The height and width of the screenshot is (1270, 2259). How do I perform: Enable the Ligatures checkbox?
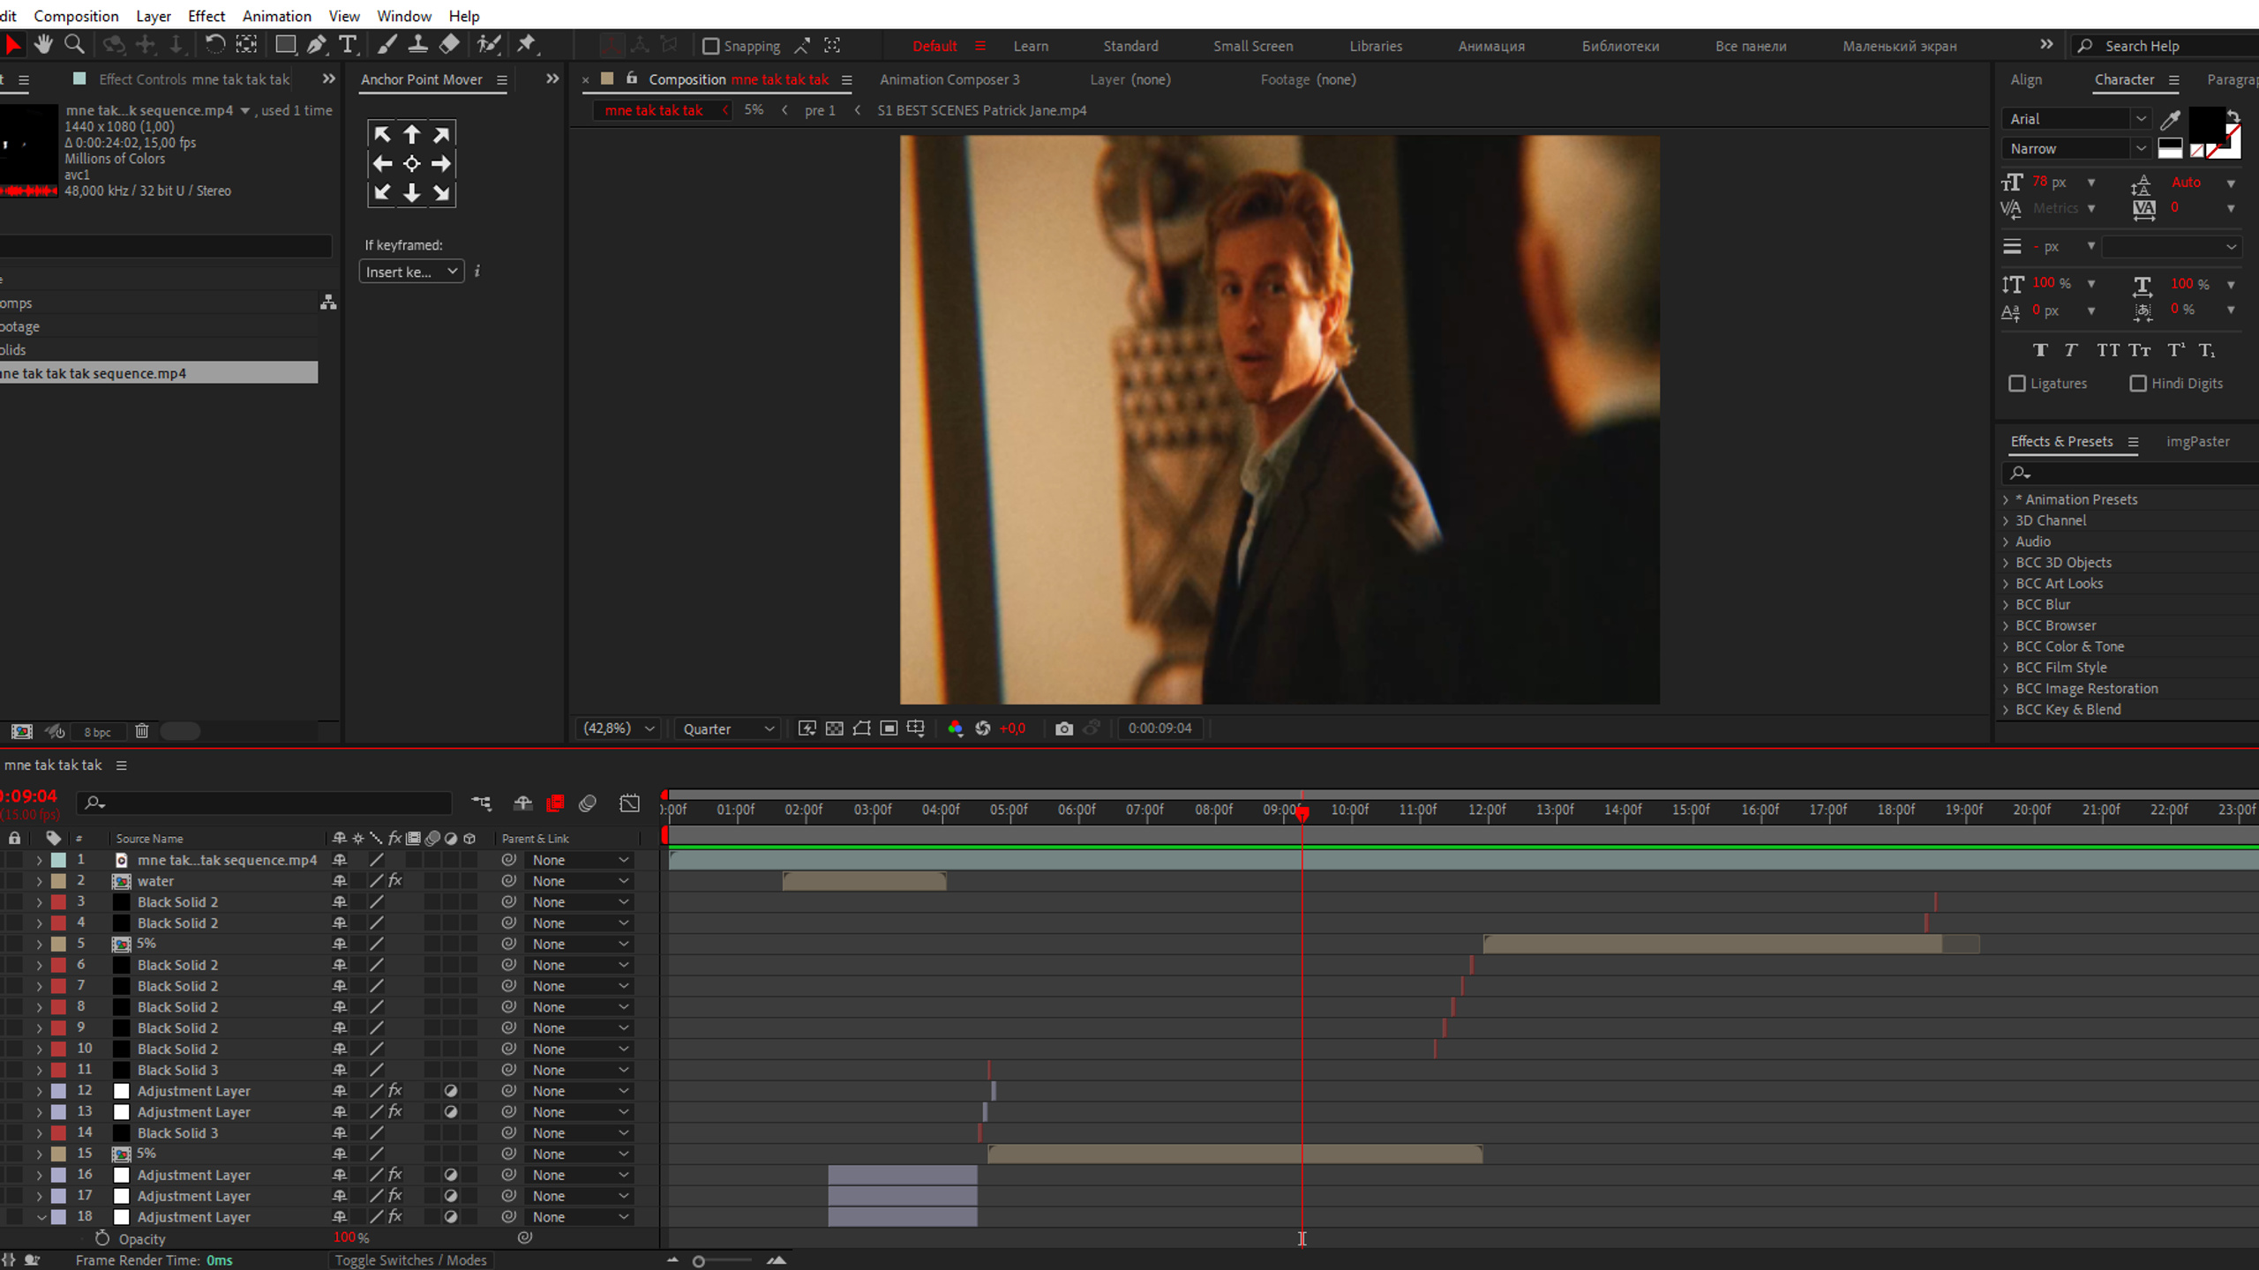pyautogui.click(x=2016, y=384)
